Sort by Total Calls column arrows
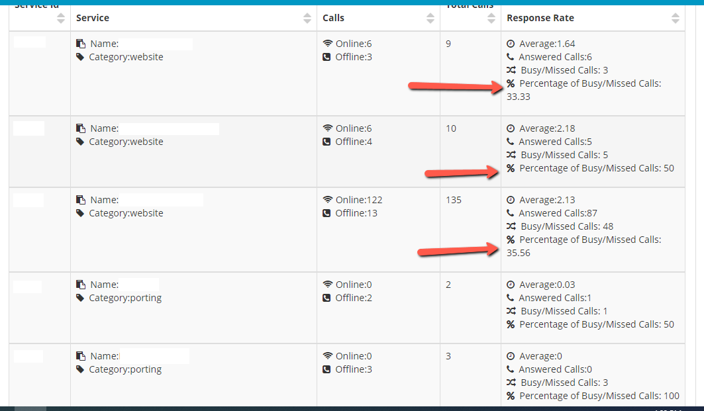Viewport: 704px width, 411px height. click(491, 18)
